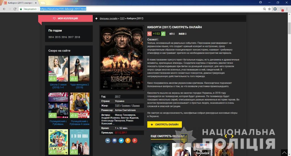The image size is (291, 156).
Task: Select year 2018 filter
Action: (x=77, y=37)
